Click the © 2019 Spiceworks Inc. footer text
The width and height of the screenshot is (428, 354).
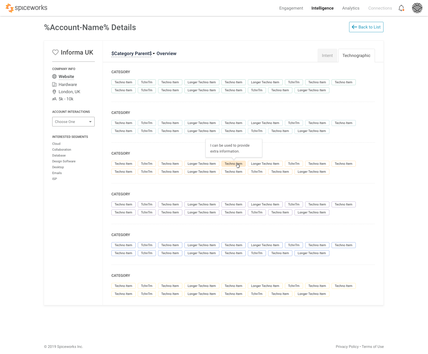(63, 347)
